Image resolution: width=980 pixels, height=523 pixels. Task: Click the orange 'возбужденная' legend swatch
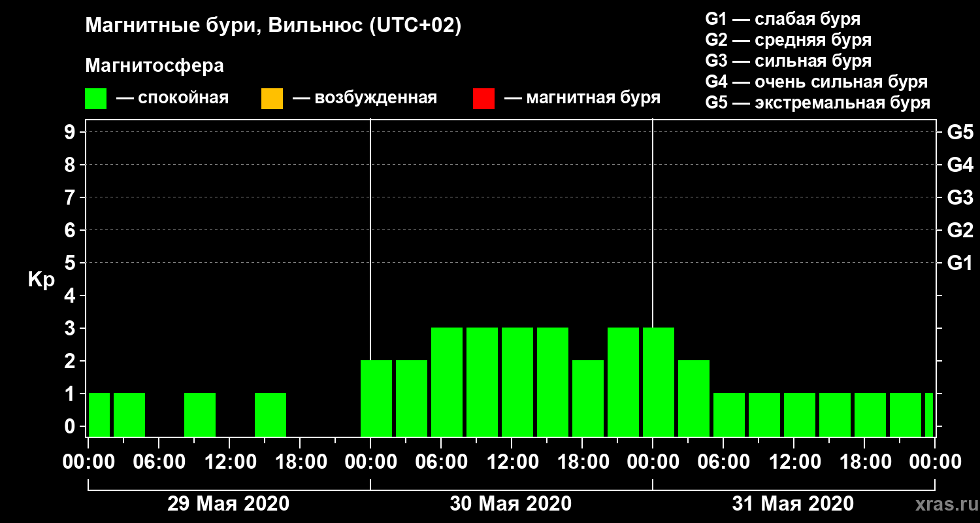[x=272, y=99]
